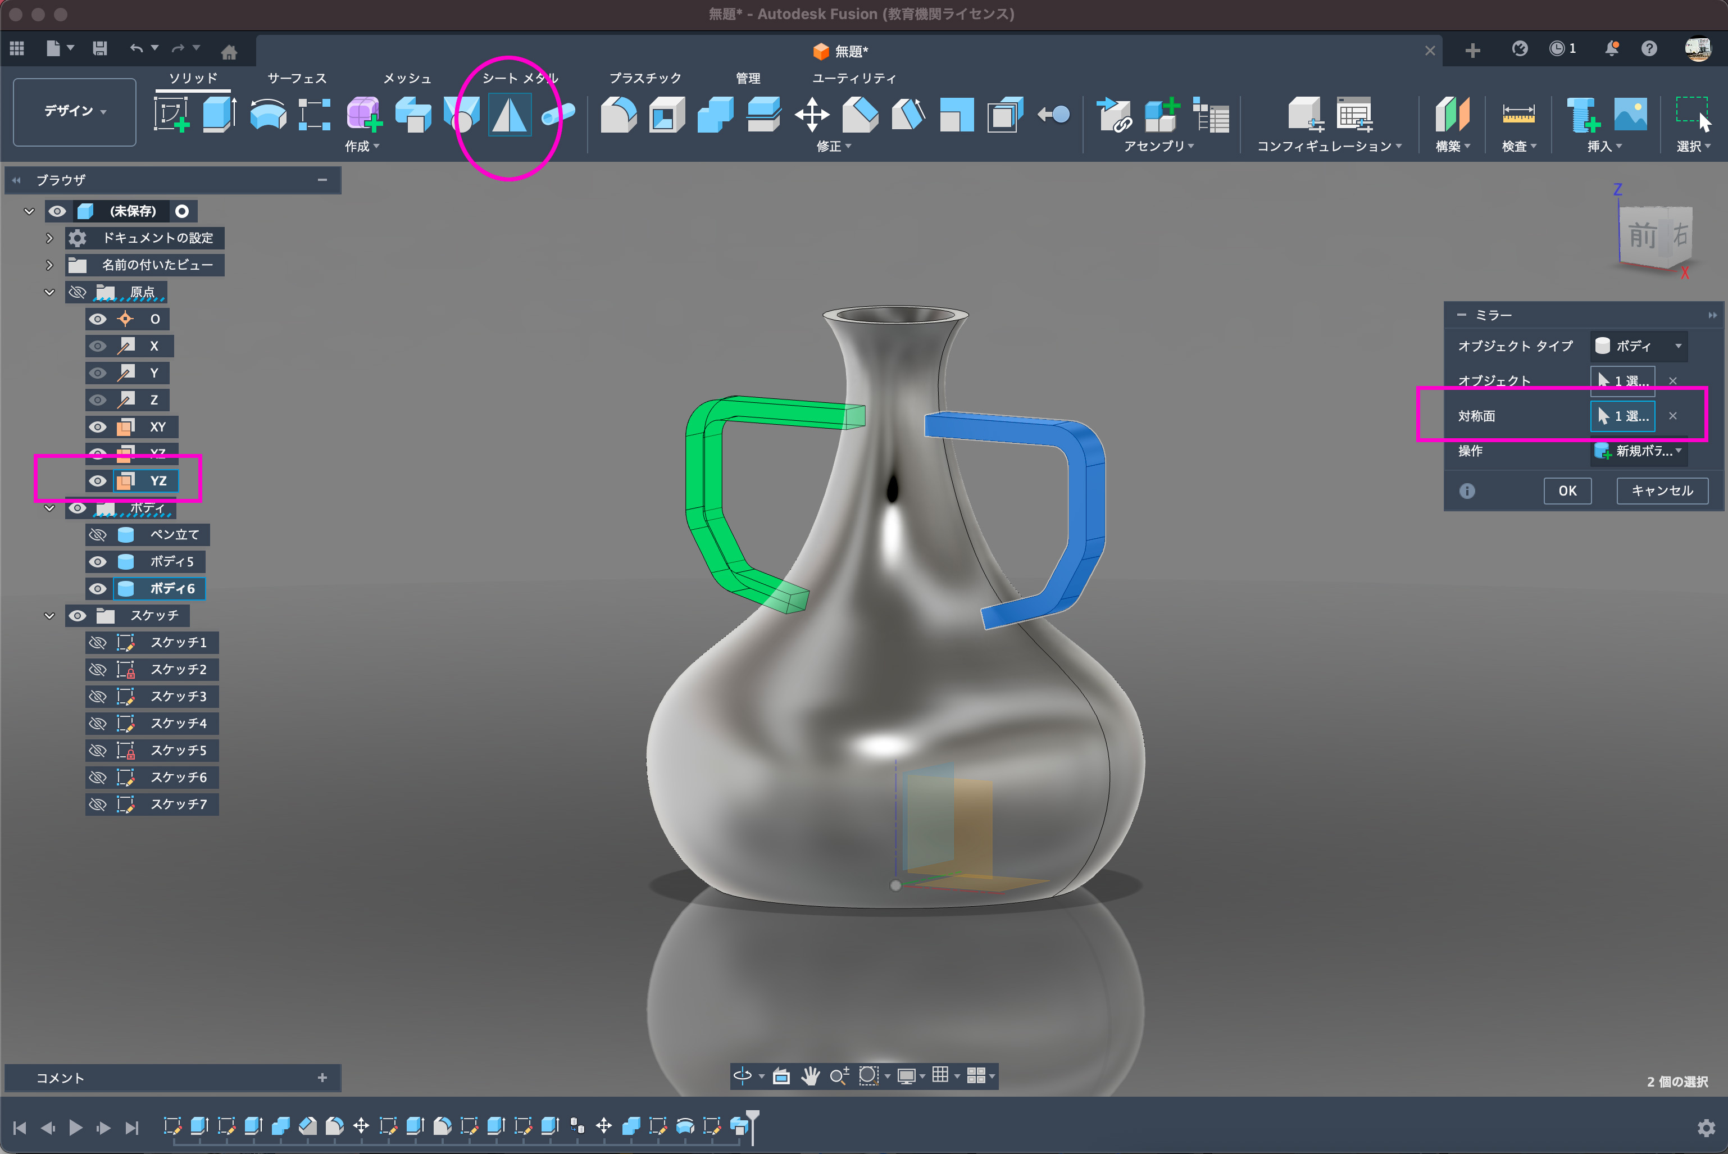
Task: Click the Create Sketch icon
Action: click(x=171, y=115)
